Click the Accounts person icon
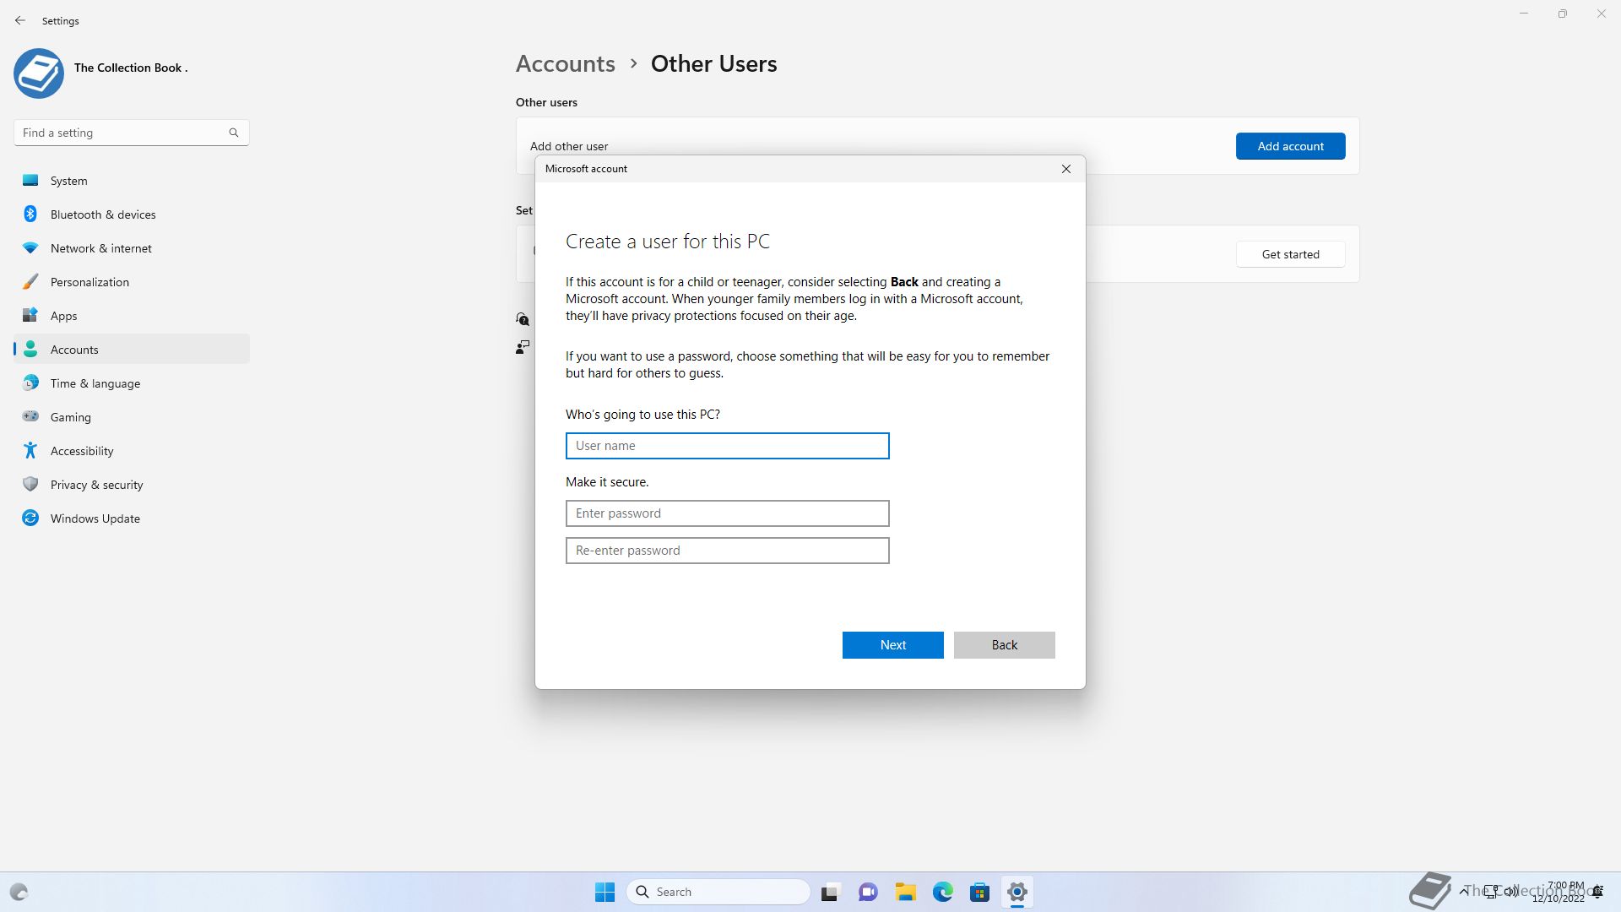The image size is (1621, 912). (30, 349)
